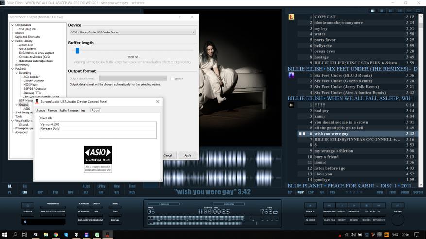Select the Advanced preferences tree item

pyautogui.click(x=21, y=132)
